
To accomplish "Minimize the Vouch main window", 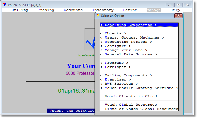I will 170,5.
